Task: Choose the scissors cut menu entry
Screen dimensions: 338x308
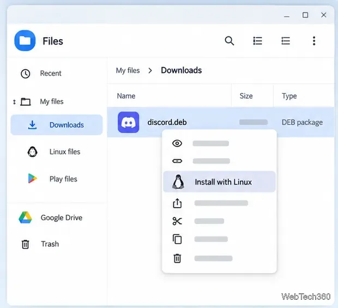Action: (219, 221)
